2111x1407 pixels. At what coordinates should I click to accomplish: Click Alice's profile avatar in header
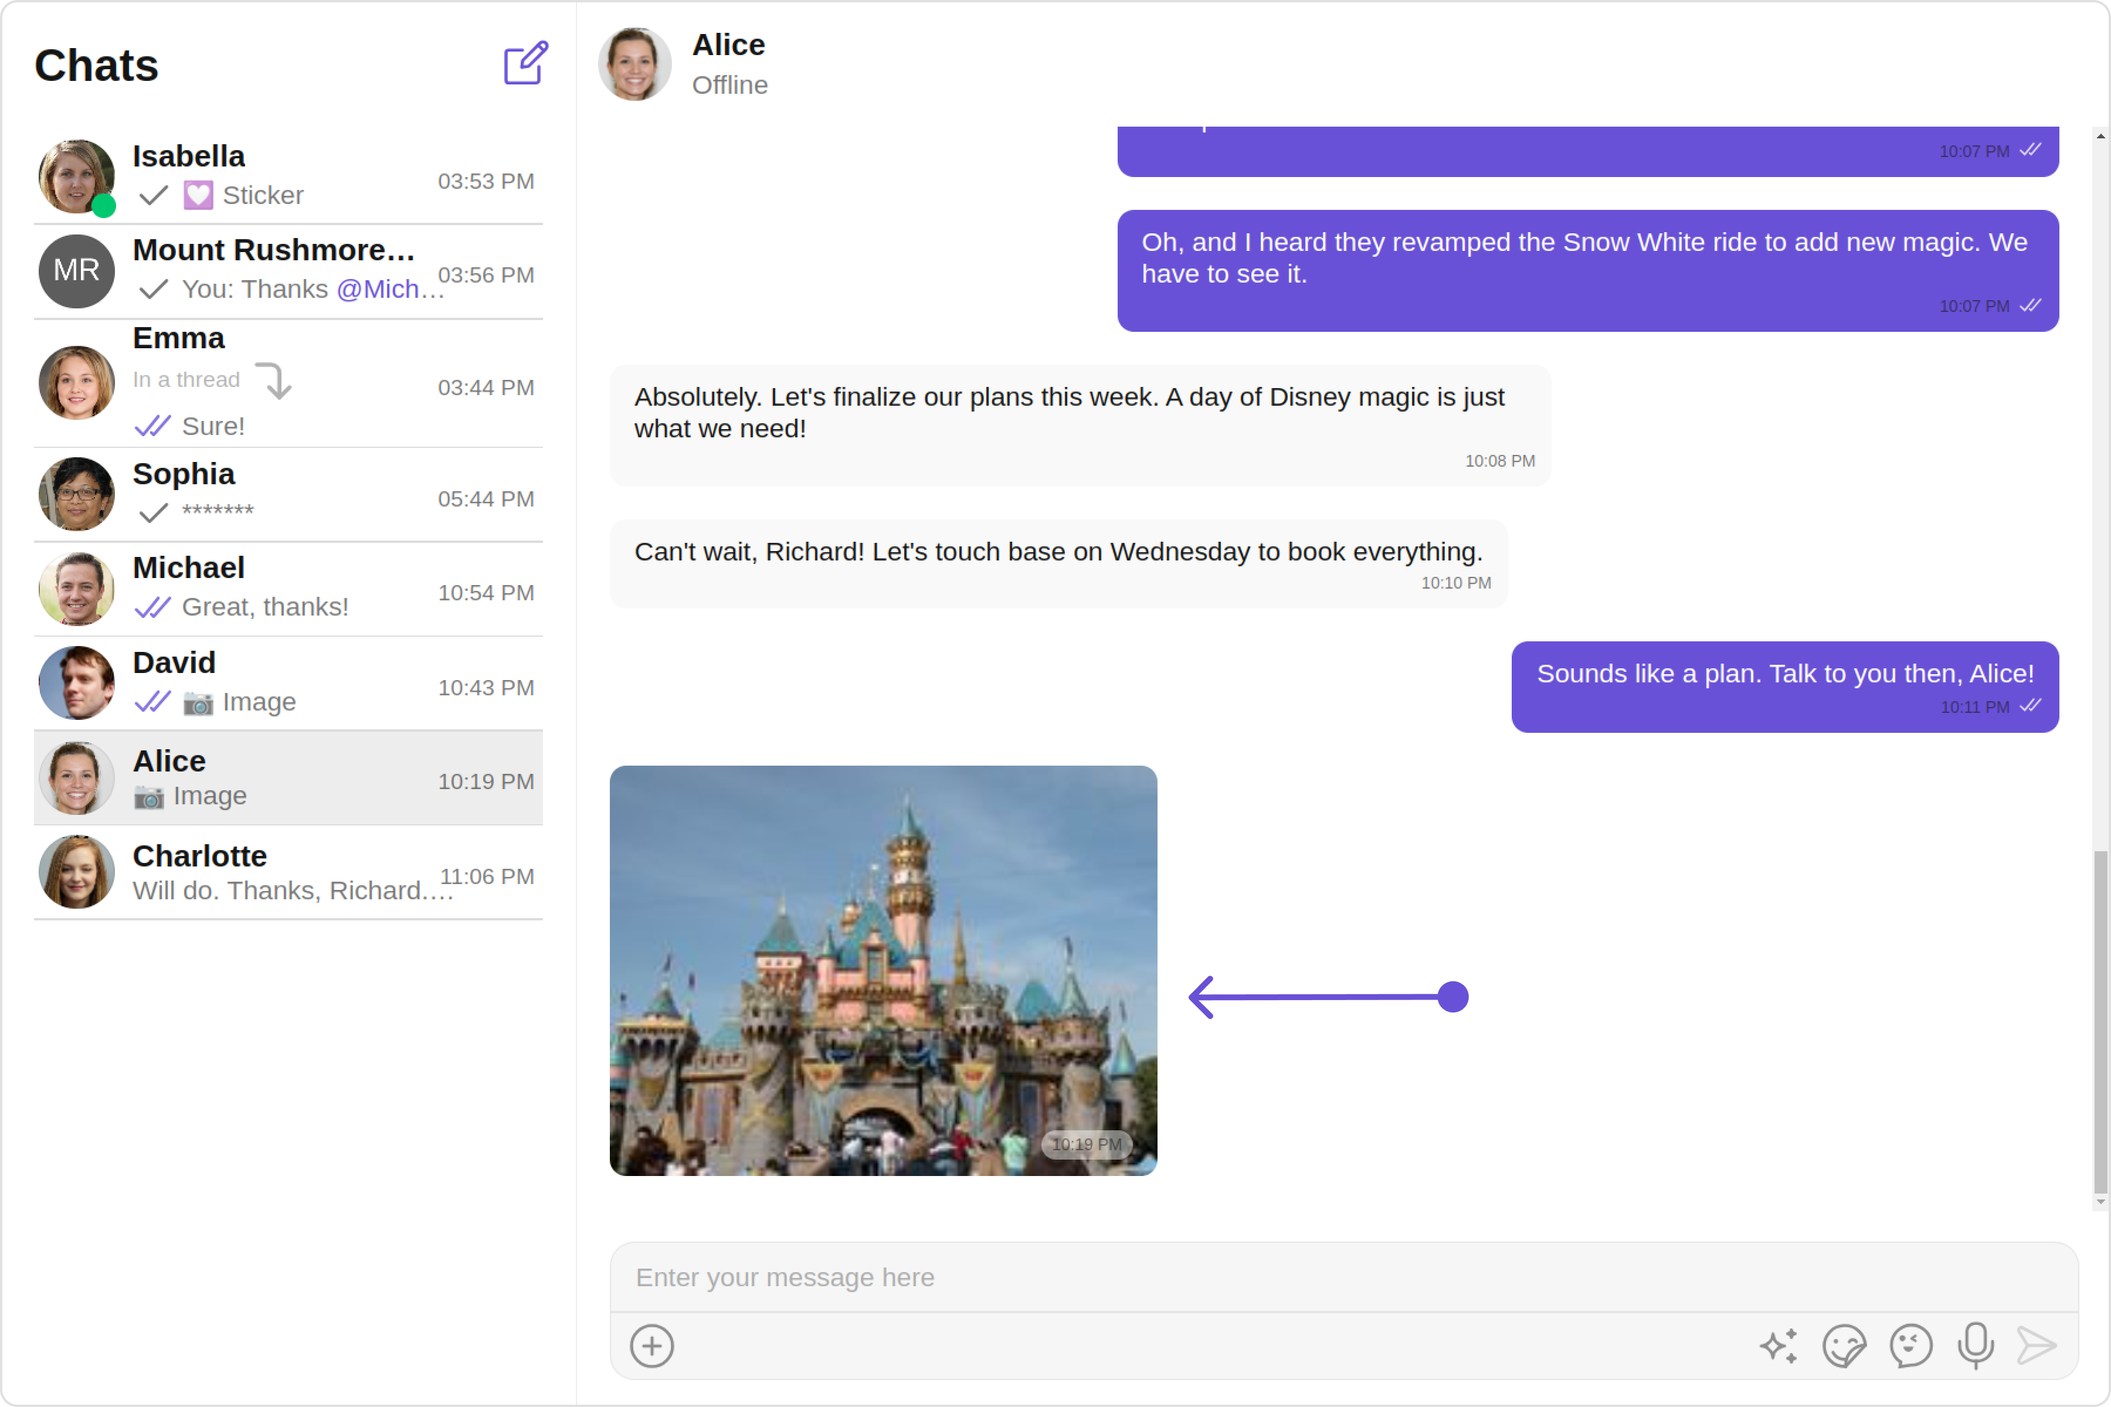(x=634, y=64)
